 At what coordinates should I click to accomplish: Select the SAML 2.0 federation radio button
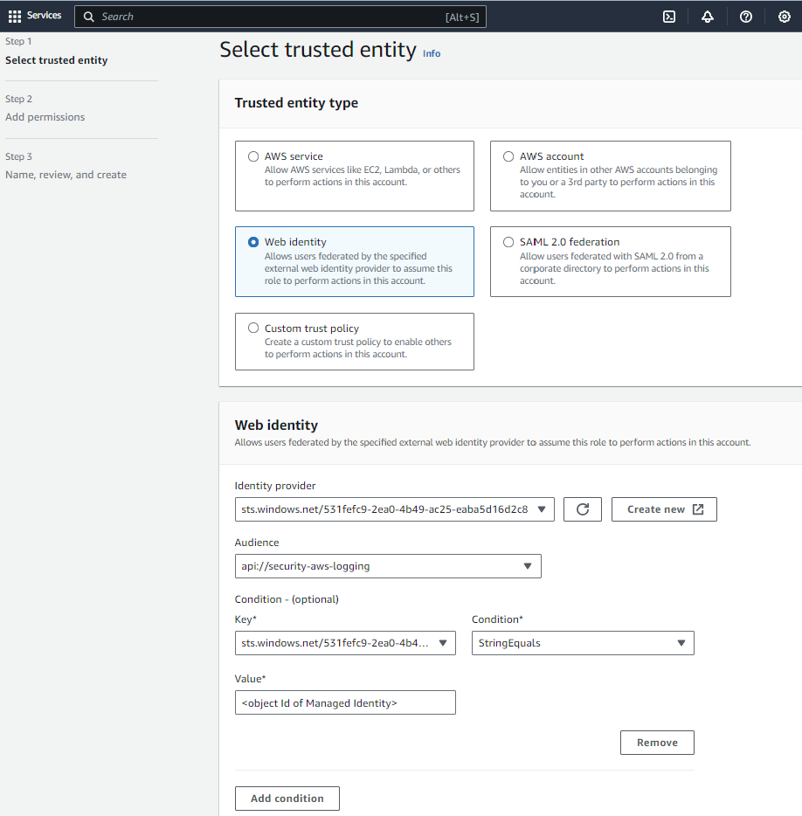[508, 242]
